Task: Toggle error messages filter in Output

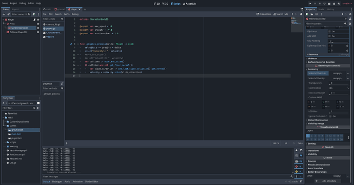Action: click(299, 167)
